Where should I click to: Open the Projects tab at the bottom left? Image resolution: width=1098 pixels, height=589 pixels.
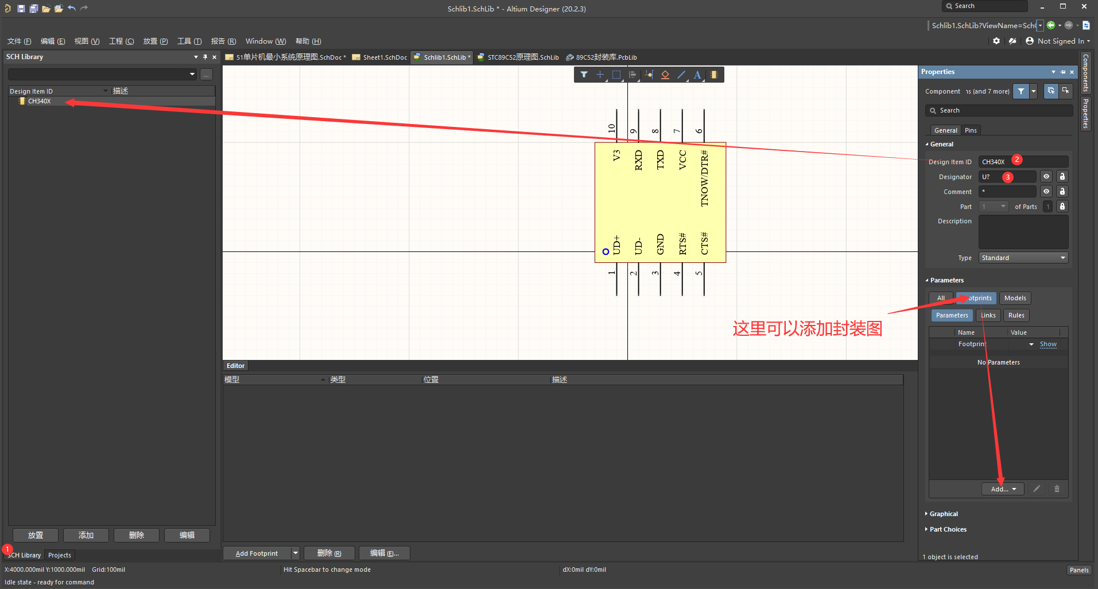click(60, 555)
